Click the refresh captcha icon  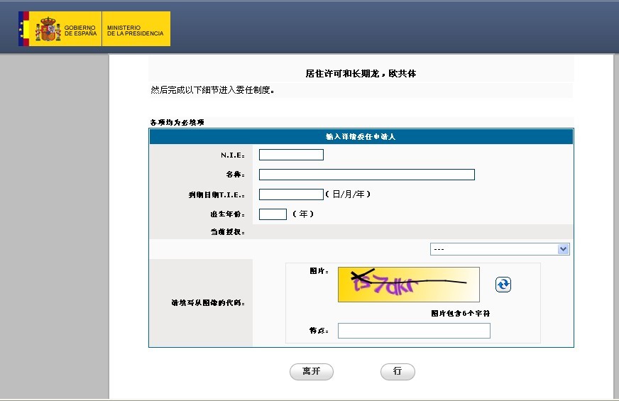(x=503, y=285)
